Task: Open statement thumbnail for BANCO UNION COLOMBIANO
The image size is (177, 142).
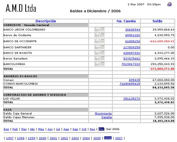Action: [100, 30]
